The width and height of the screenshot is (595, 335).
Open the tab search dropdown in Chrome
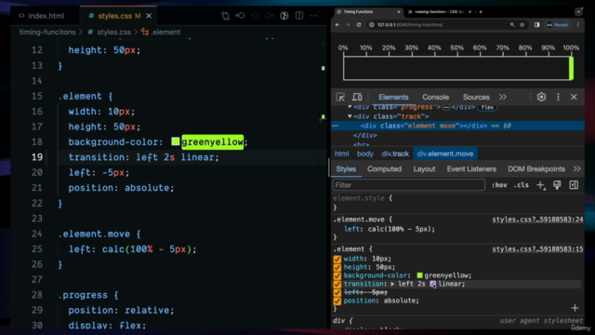[x=578, y=12]
